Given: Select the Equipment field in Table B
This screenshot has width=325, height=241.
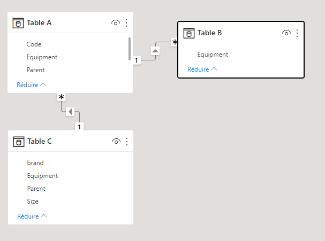Looking at the screenshot, I should [x=213, y=55].
